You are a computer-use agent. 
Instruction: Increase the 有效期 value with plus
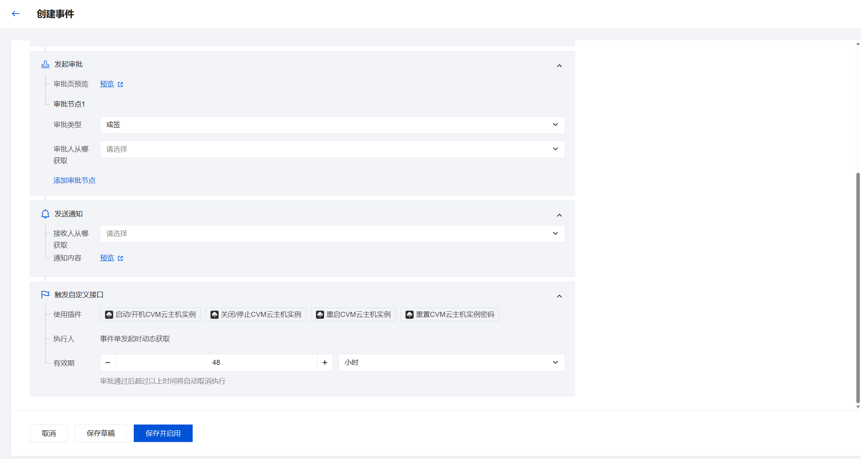point(324,363)
